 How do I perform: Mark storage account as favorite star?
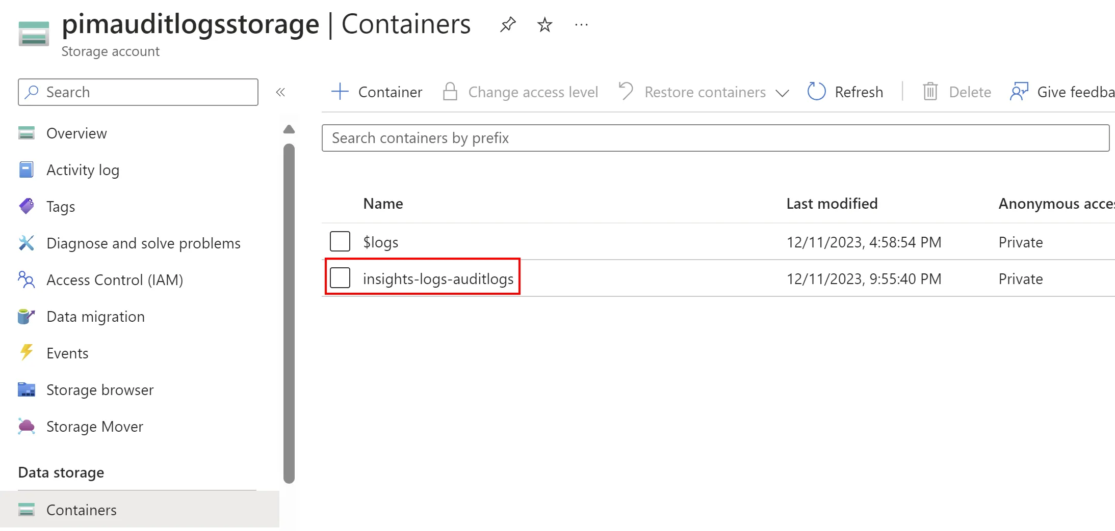(544, 24)
